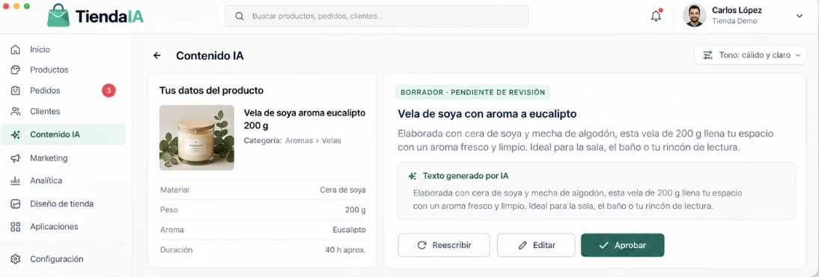Click the Texto generado por IA label

click(466, 176)
